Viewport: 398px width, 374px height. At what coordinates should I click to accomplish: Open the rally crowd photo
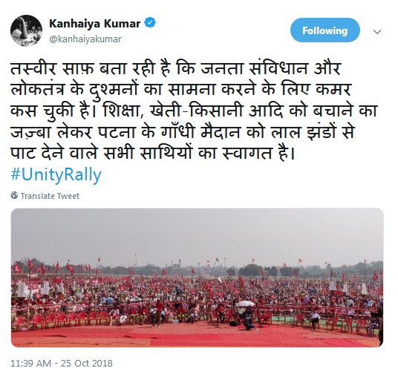(x=198, y=278)
